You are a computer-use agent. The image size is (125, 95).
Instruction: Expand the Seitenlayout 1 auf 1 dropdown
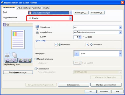[98, 54]
